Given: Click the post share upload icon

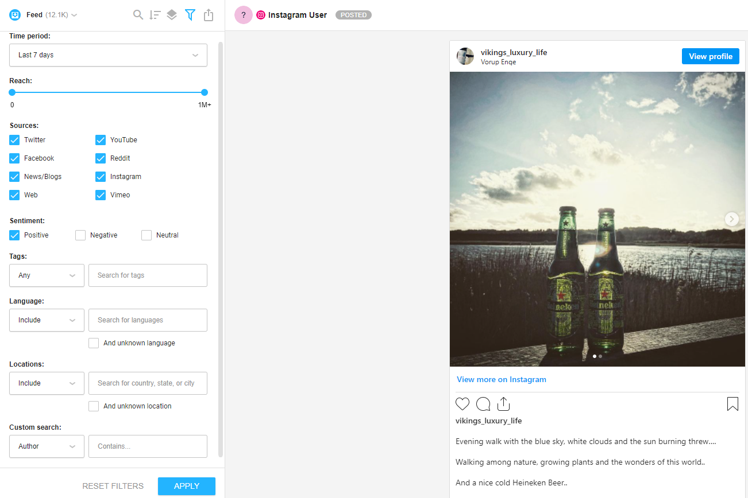Looking at the screenshot, I should point(503,404).
